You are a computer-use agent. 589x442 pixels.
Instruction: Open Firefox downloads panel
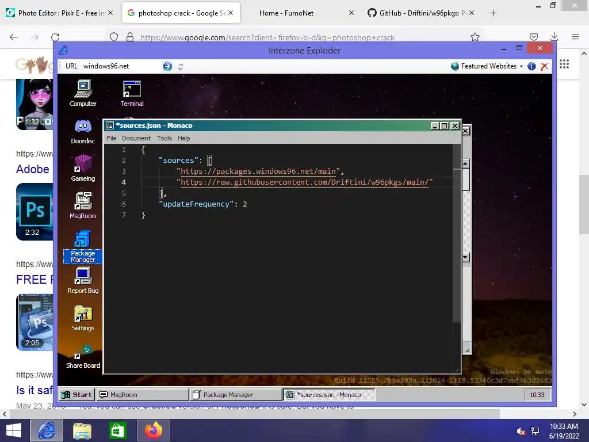[554, 37]
